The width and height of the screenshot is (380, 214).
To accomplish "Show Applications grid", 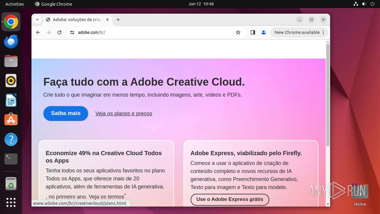I will (11, 202).
